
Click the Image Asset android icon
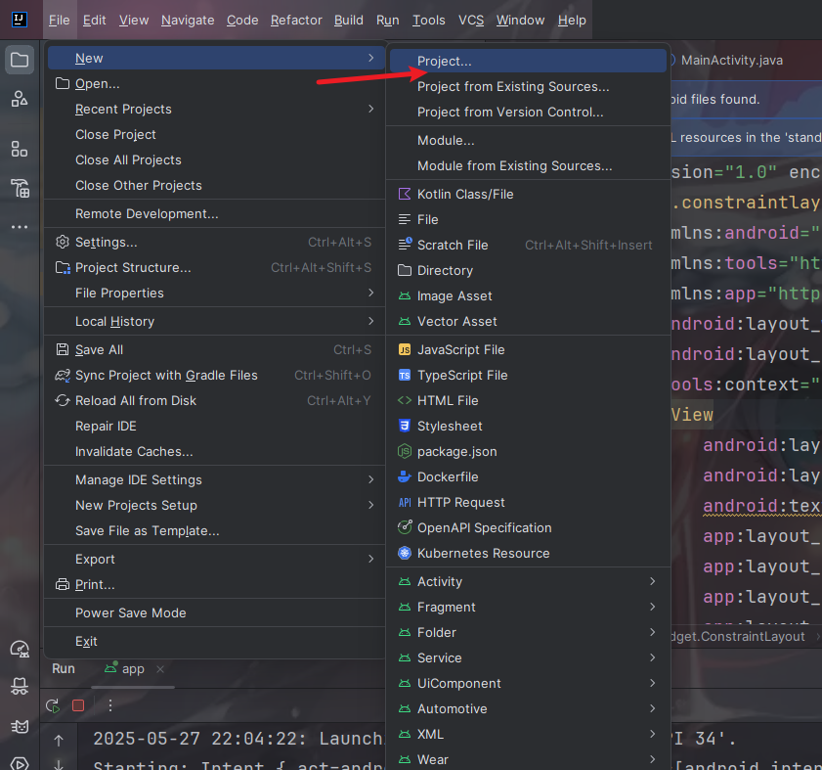405,296
